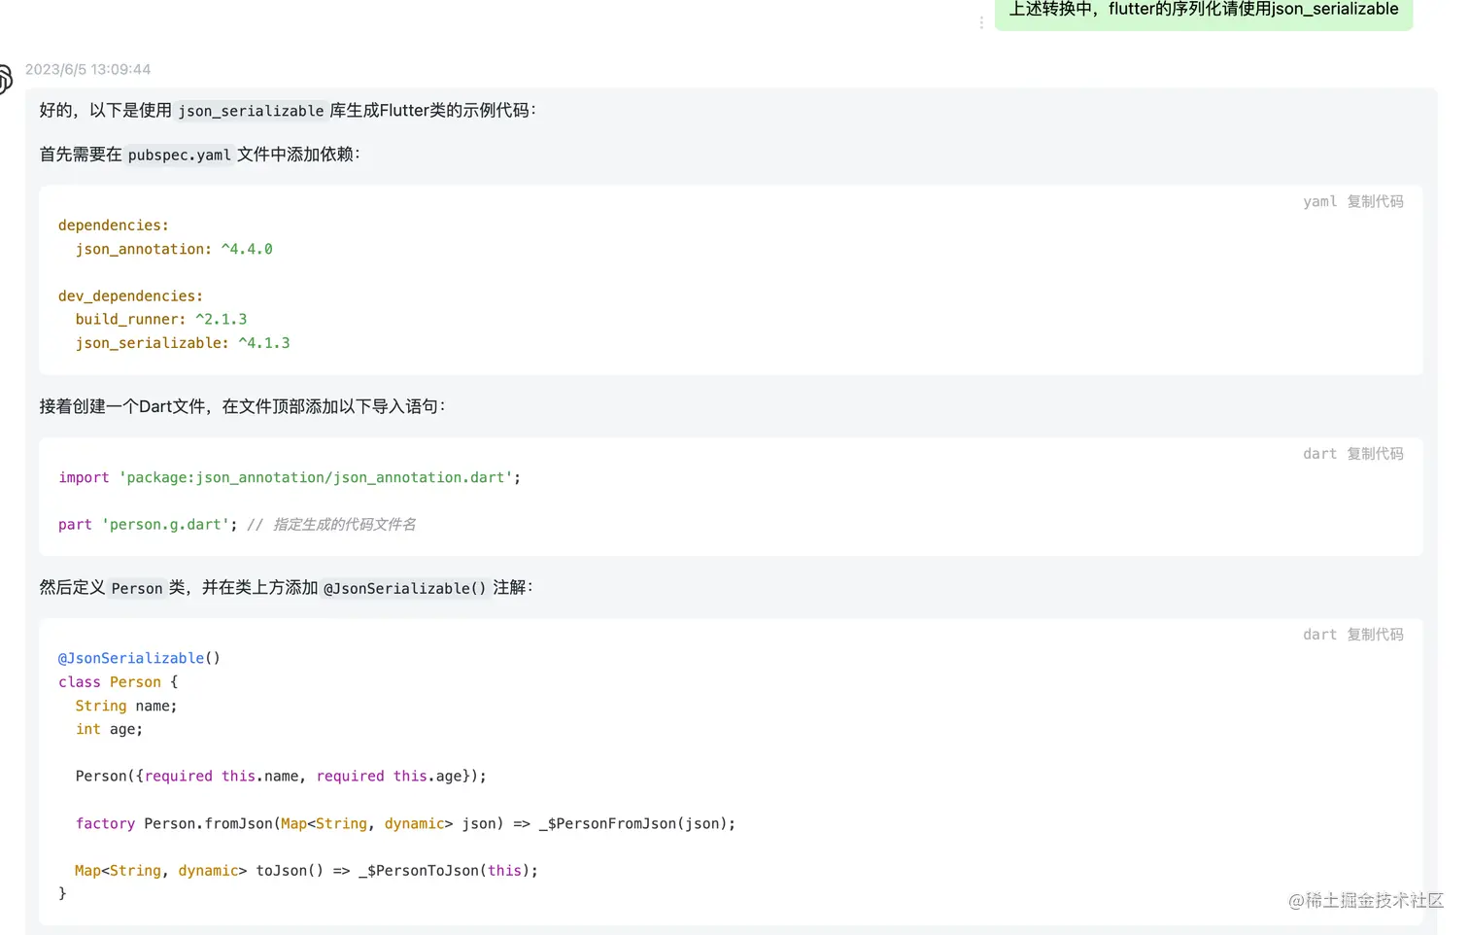Copy the yaml dependencies code block

click(1375, 201)
